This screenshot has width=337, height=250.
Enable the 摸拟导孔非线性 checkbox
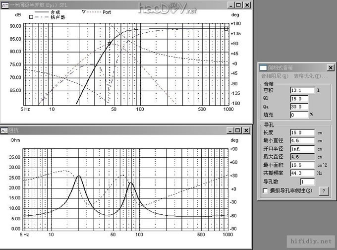point(265,190)
